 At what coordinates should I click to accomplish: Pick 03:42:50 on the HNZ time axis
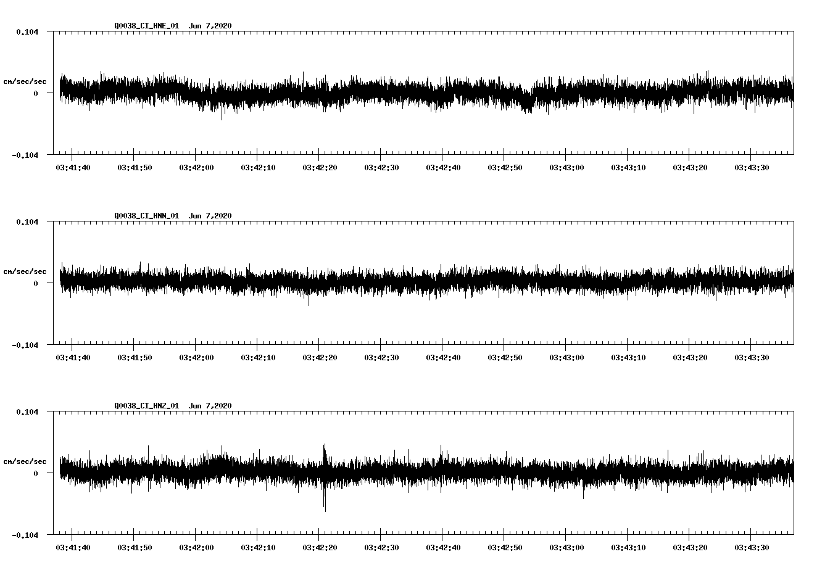click(505, 547)
